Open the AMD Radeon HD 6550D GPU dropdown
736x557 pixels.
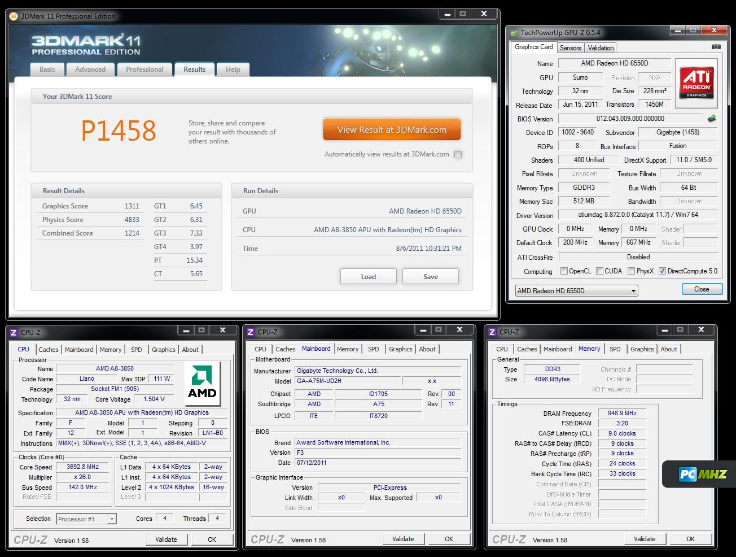click(576, 291)
